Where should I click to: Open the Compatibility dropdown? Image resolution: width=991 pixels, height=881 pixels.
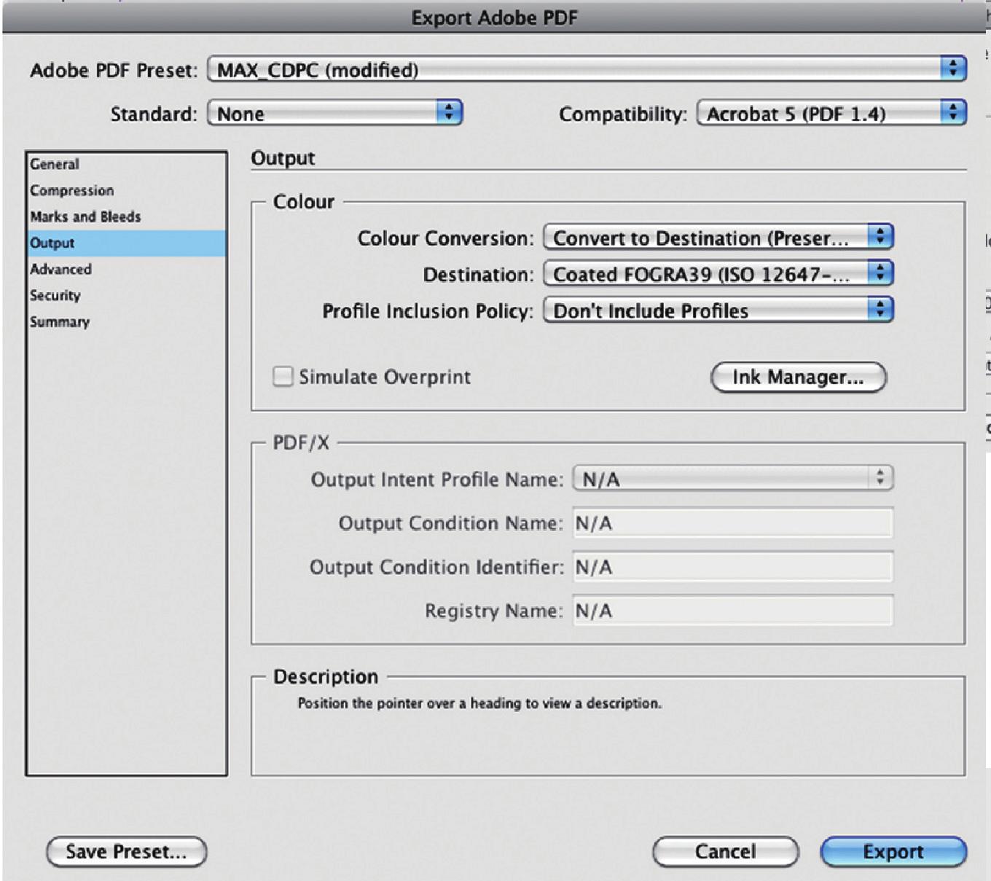[x=831, y=113]
